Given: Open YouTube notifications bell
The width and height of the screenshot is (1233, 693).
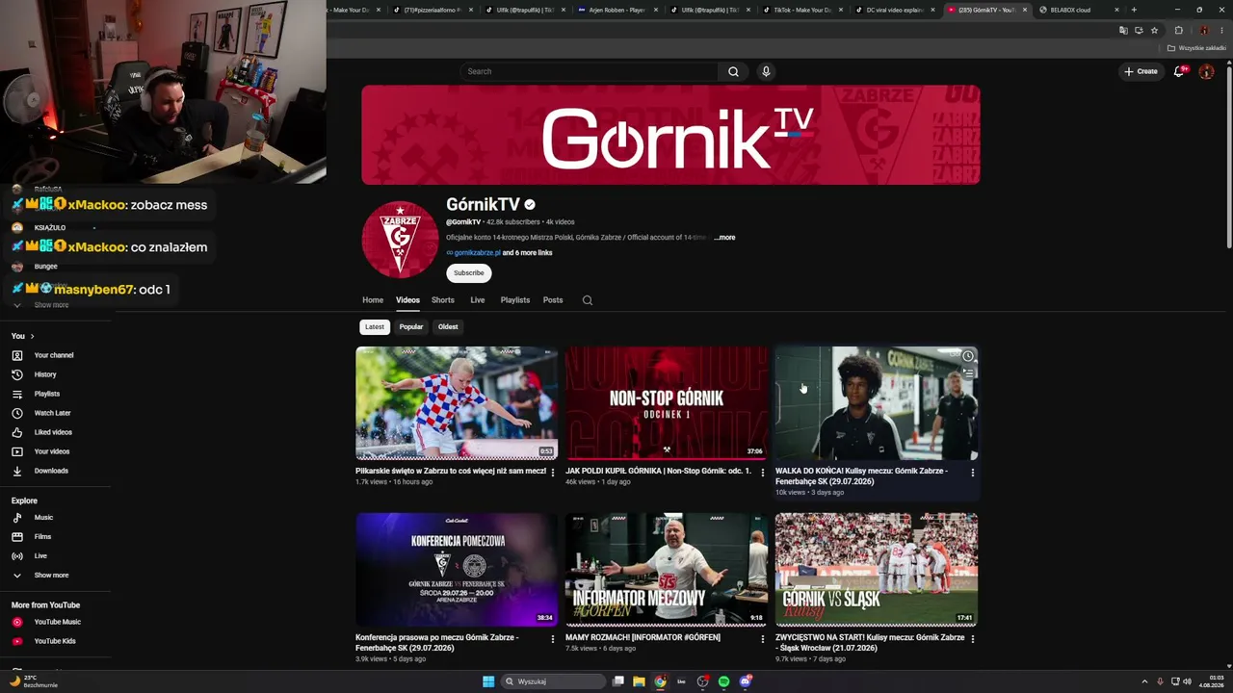Looking at the screenshot, I should click(1179, 71).
